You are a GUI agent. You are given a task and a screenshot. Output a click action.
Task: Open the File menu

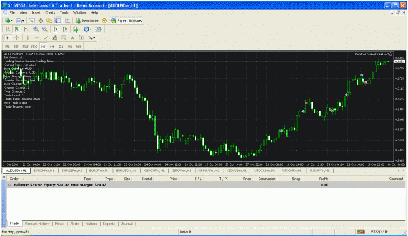click(x=12, y=12)
